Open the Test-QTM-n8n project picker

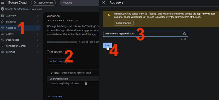tap(43, 3)
